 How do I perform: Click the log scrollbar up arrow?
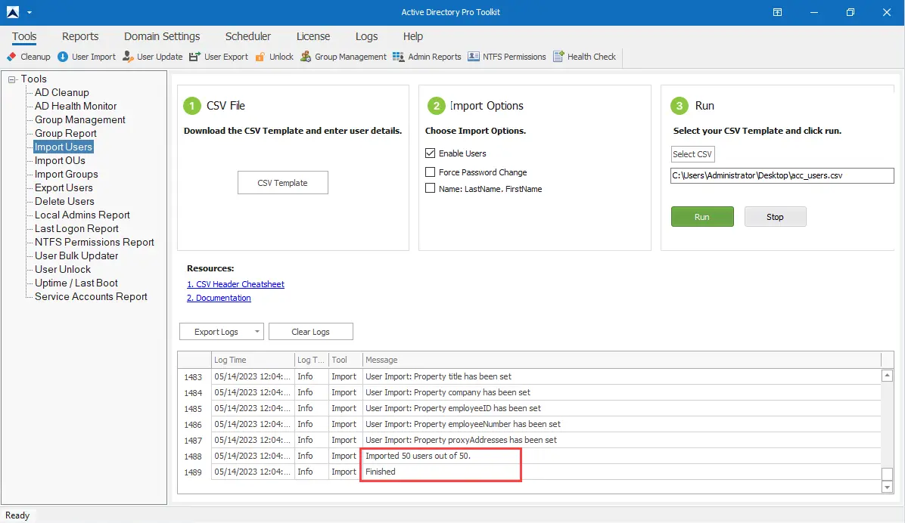point(887,376)
